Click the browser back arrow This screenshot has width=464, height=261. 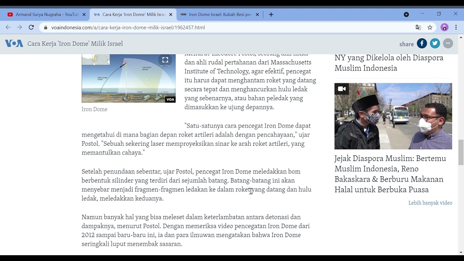pyautogui.click(x=8, y=27)
